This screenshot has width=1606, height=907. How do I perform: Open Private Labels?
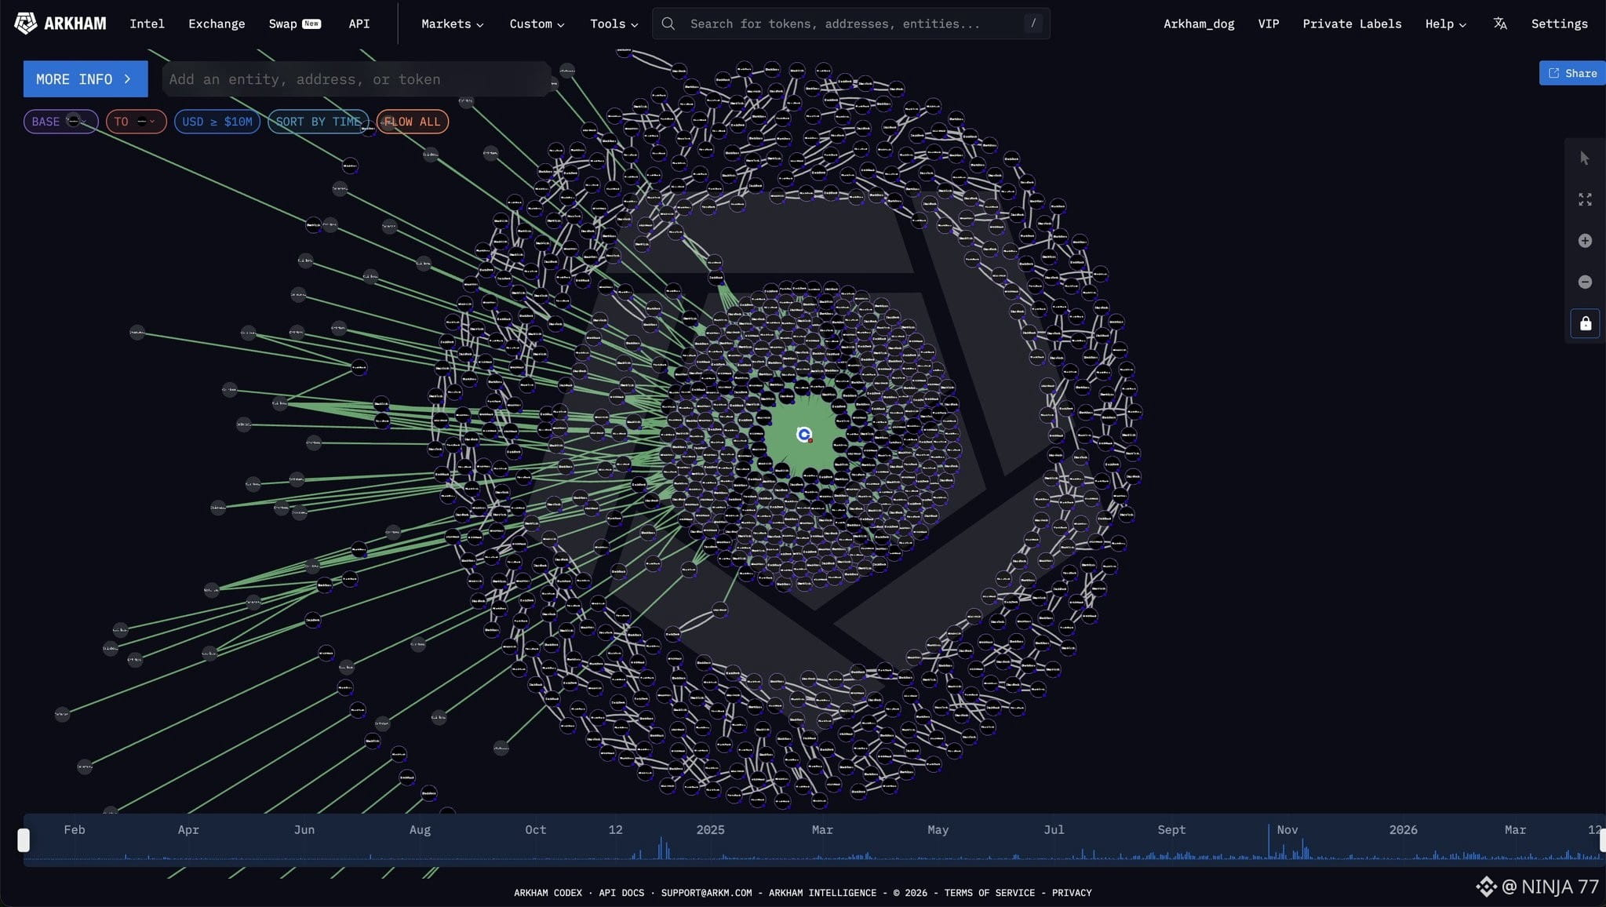[1352, 24]
